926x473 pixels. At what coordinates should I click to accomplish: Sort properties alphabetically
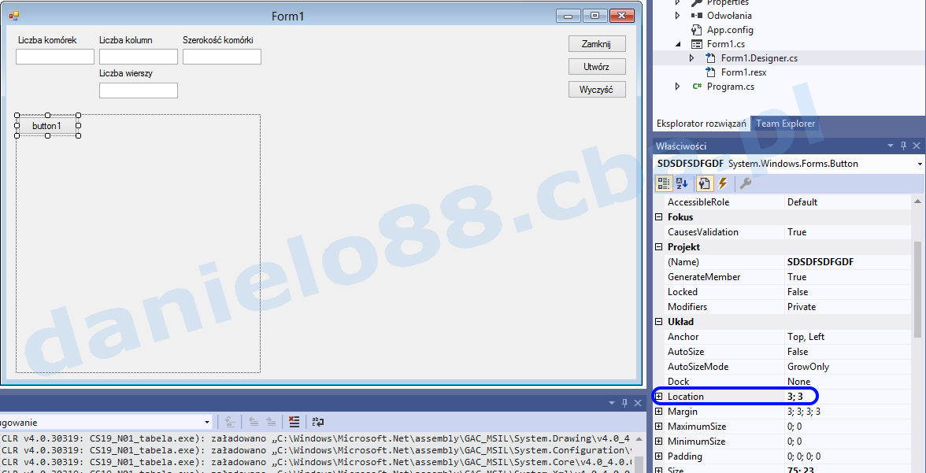coord(683,183)
